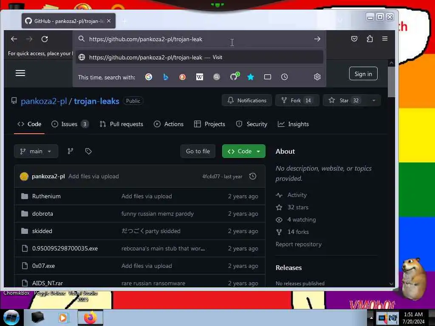Image resolution: width=435 pixels, height=326 pixels.
Task: Expand the Star lists dropdown arrow
Action: [374, 100]
